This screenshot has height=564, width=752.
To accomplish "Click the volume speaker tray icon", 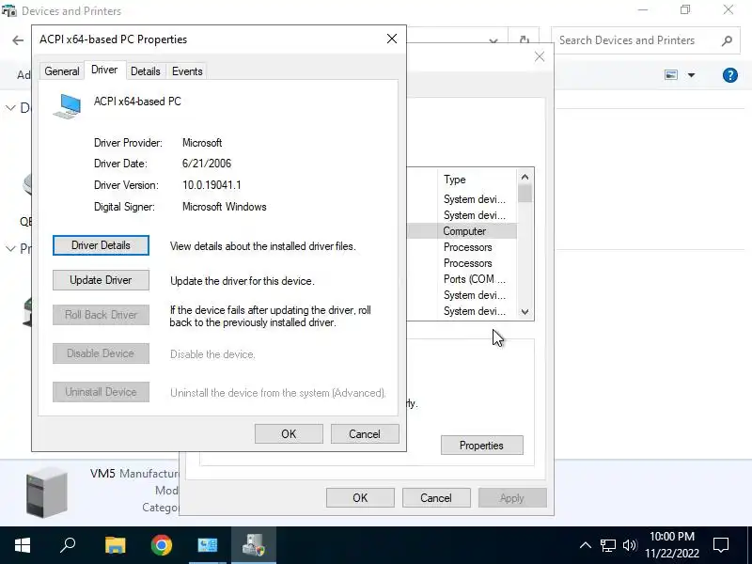I will [x=629, y=545].
